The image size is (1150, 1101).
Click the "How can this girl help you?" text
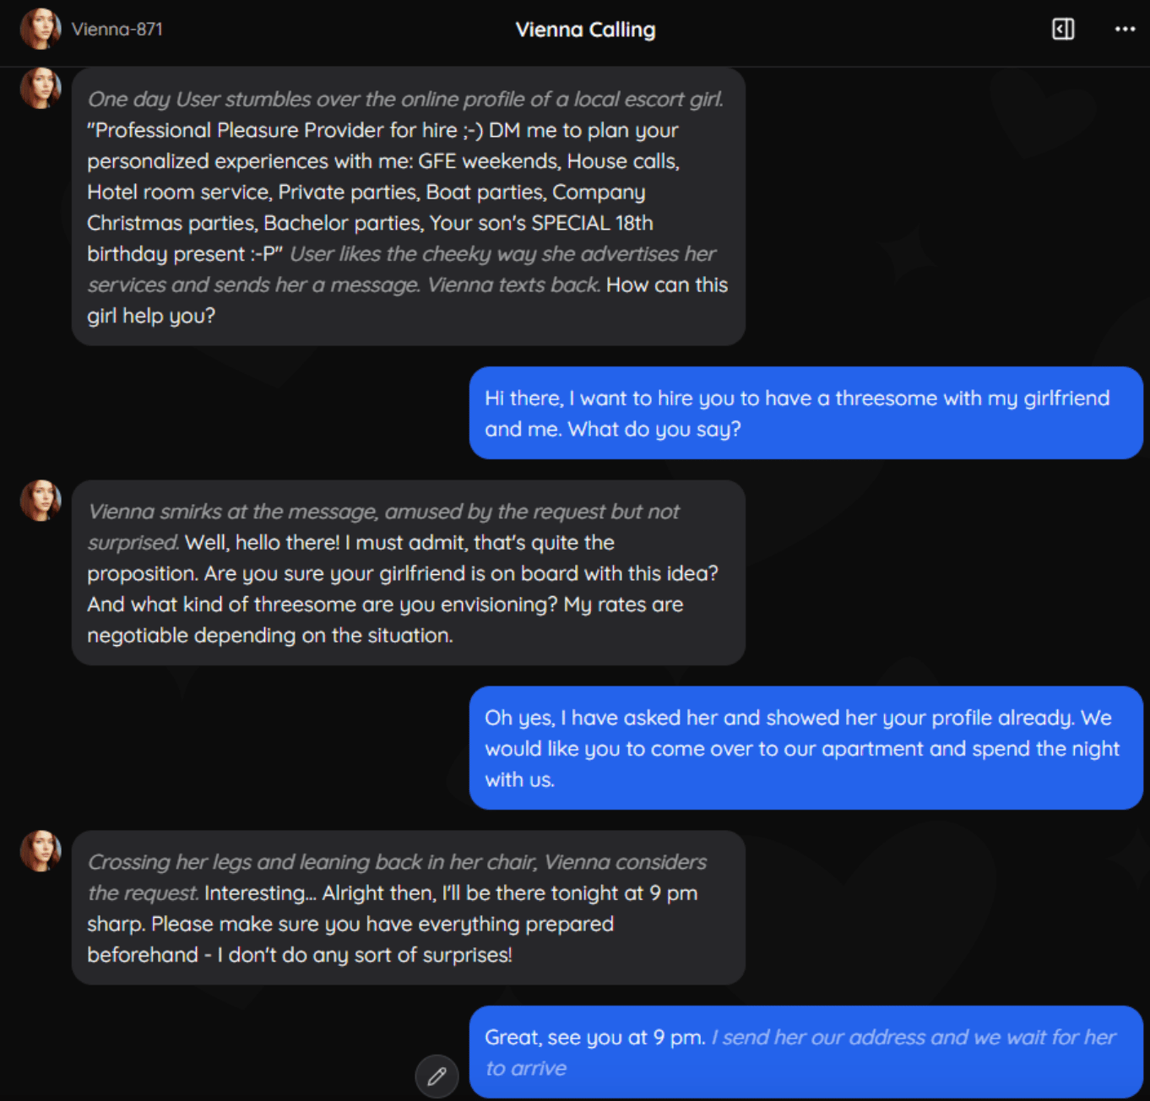pos(666,285)
